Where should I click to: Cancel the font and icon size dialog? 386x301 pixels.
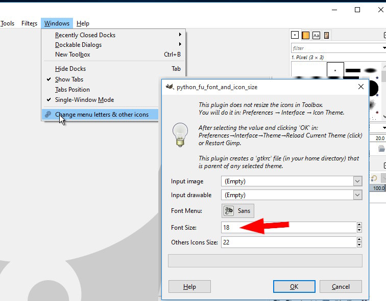341,287
